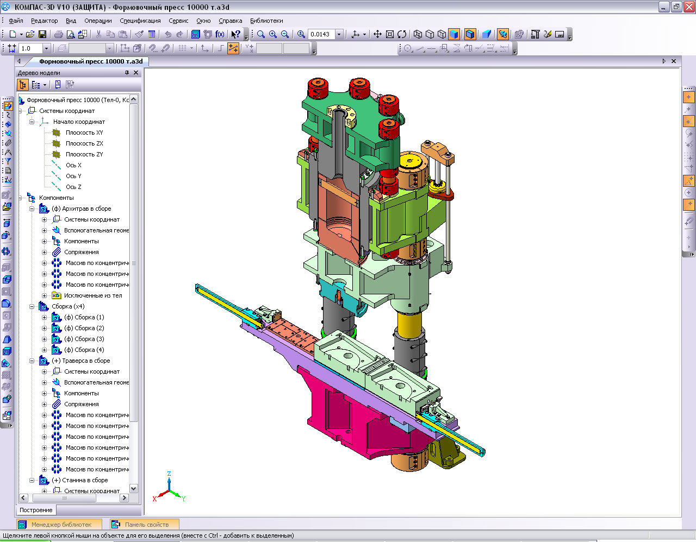Switch to wireframe display mode icon
696x542 pixels.
tap(418, 34)
